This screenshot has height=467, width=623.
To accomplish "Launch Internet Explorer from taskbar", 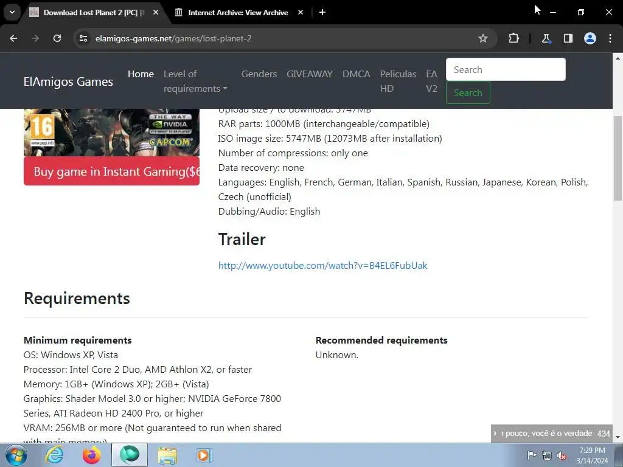I will (54, 455).
